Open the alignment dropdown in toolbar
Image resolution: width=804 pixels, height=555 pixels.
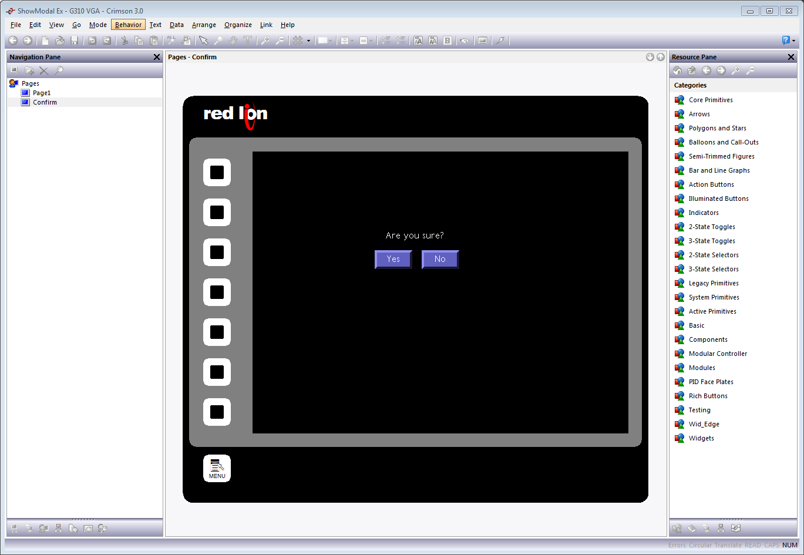click(348, 41)
